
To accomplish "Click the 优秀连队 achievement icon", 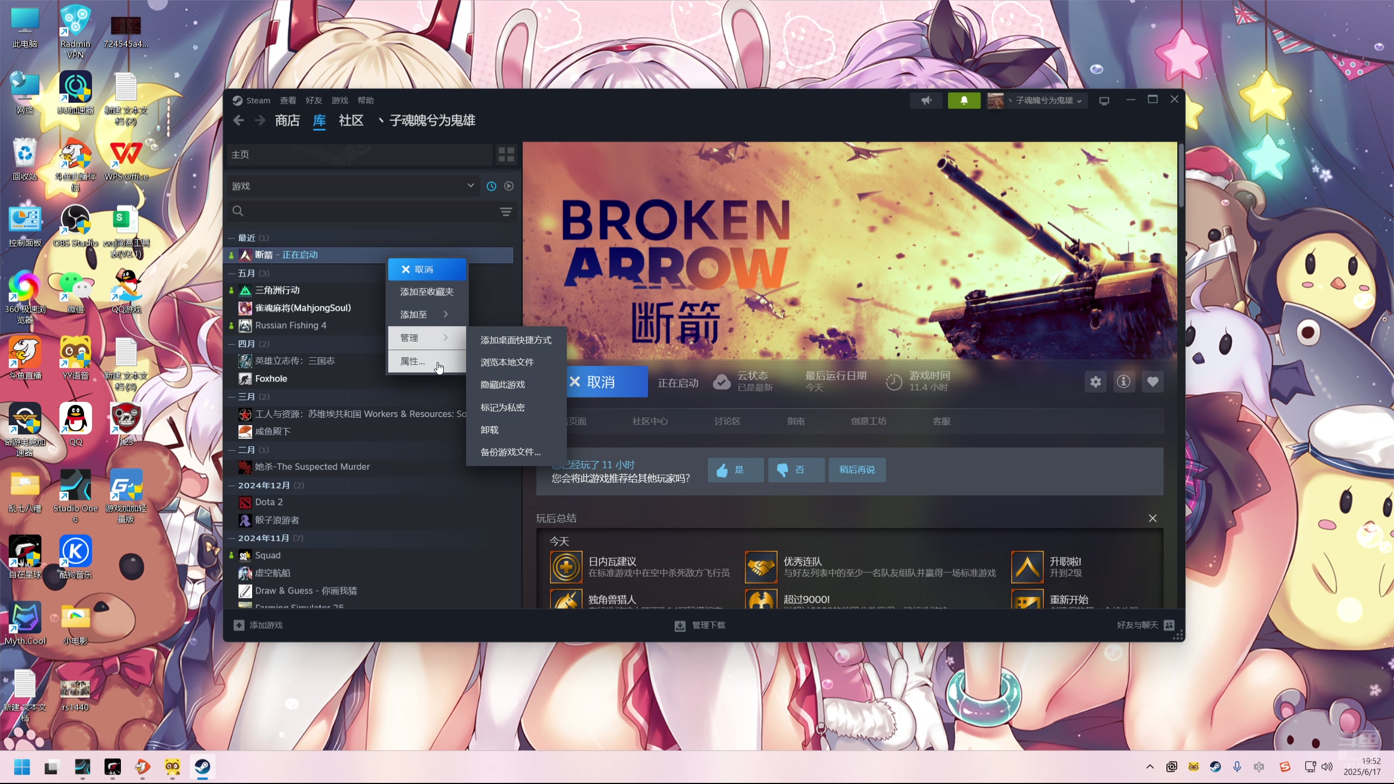I will 761,567.
